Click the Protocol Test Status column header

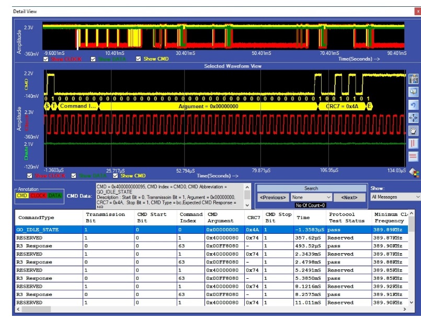tap(349, 218)
